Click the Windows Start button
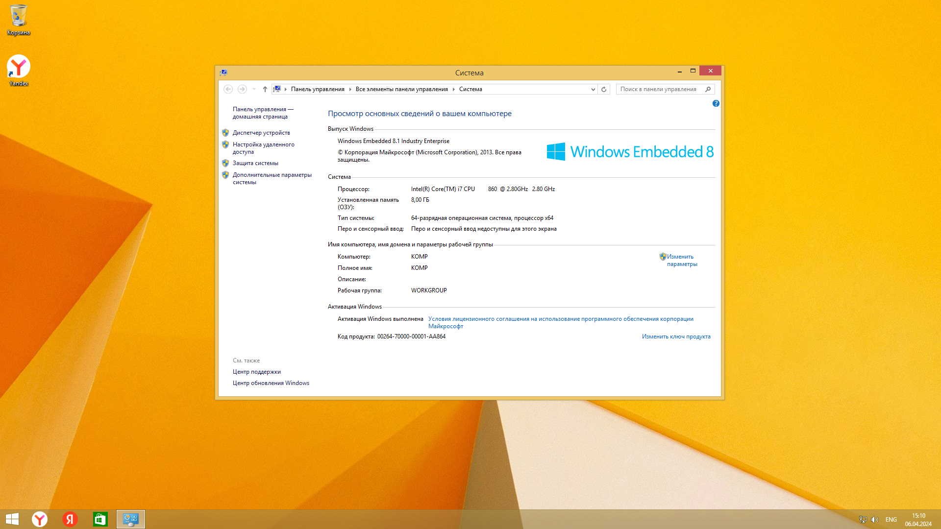Screen dimensions: 941x529 [12, 519]
